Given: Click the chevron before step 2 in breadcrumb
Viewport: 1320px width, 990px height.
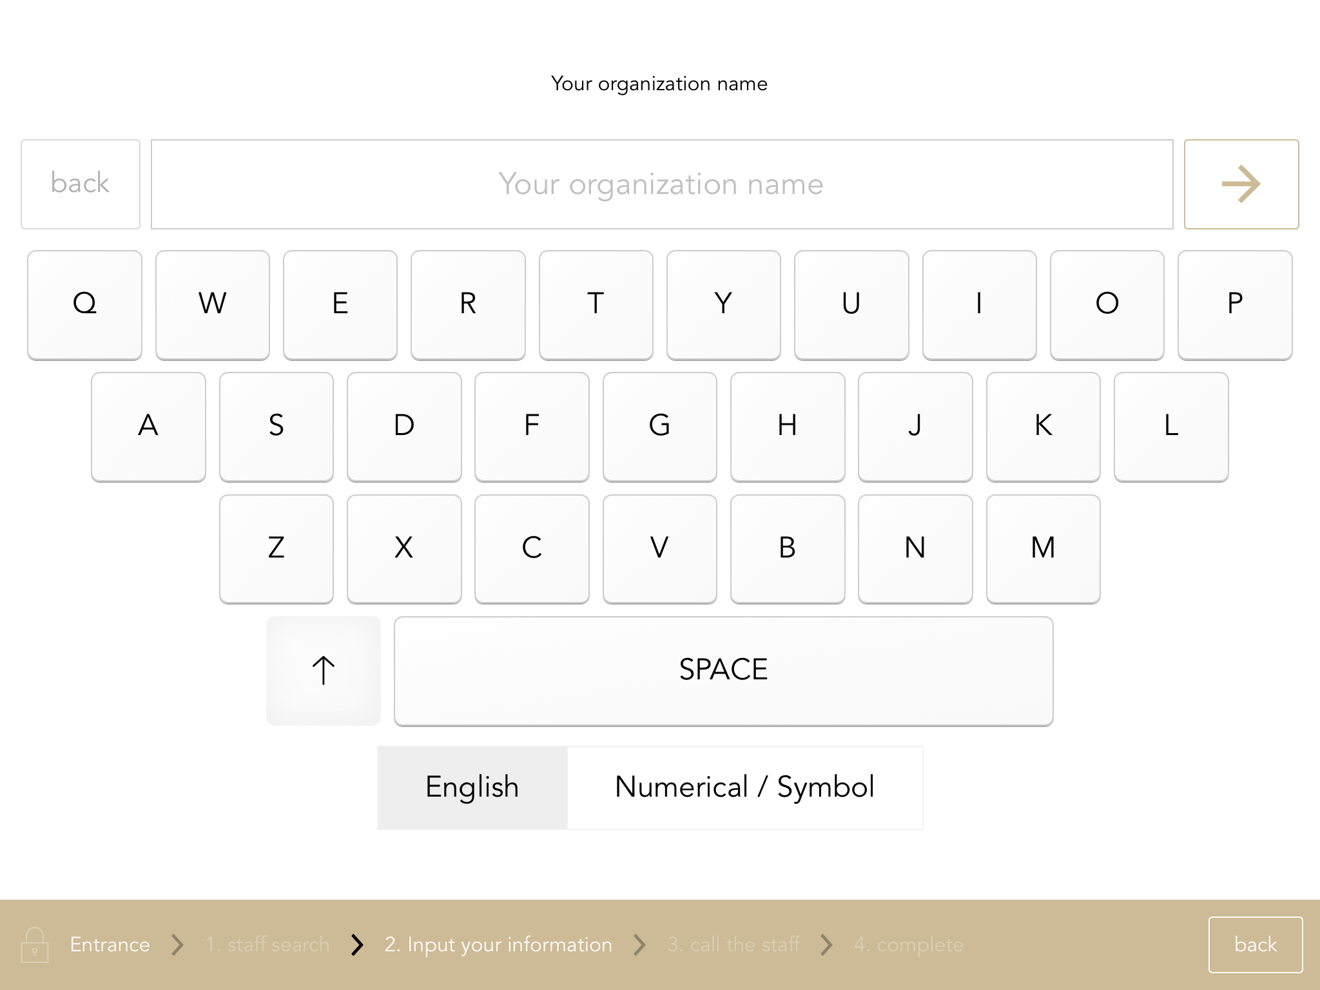Looking at the screenshot, I should coord(357,944).
